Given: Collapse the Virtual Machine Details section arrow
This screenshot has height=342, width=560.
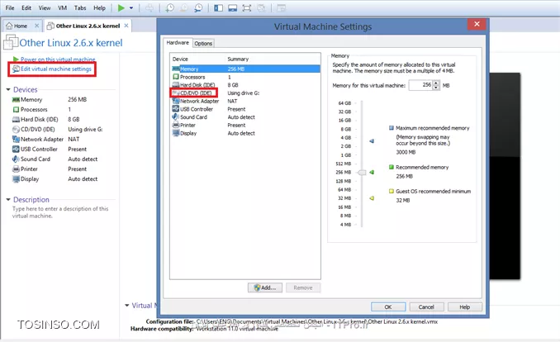Looking at the screenshot, I should pyautogui.click(x=127, y=305).
